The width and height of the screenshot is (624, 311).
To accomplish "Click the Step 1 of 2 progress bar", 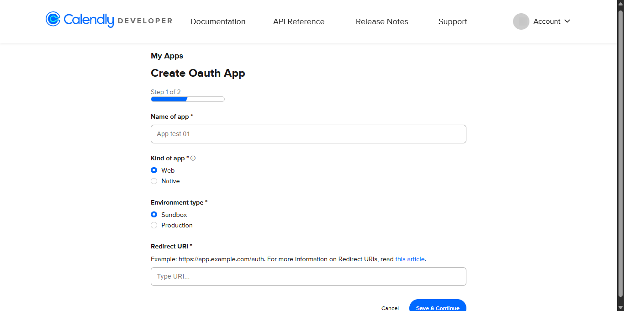I will pyautogui.click(x=187, y=99).
